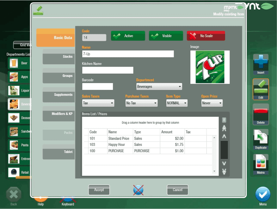
Task: Click the Name input field
Action: tap(128, 54)
